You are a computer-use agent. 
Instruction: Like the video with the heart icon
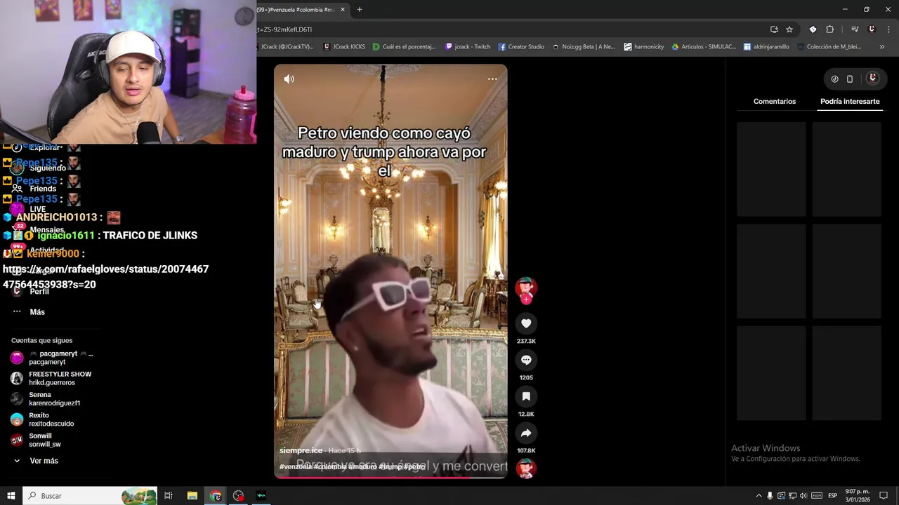tap(526, 323)
